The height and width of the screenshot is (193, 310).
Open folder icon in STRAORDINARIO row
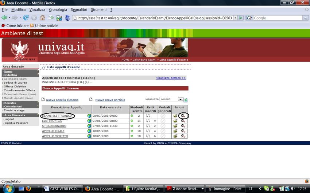coord(175,126)
